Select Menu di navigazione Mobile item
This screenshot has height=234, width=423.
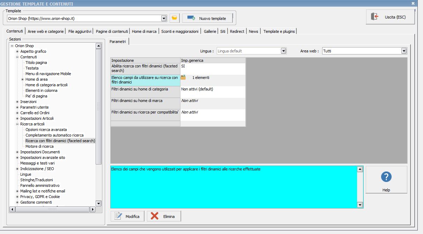pos(48,74)
